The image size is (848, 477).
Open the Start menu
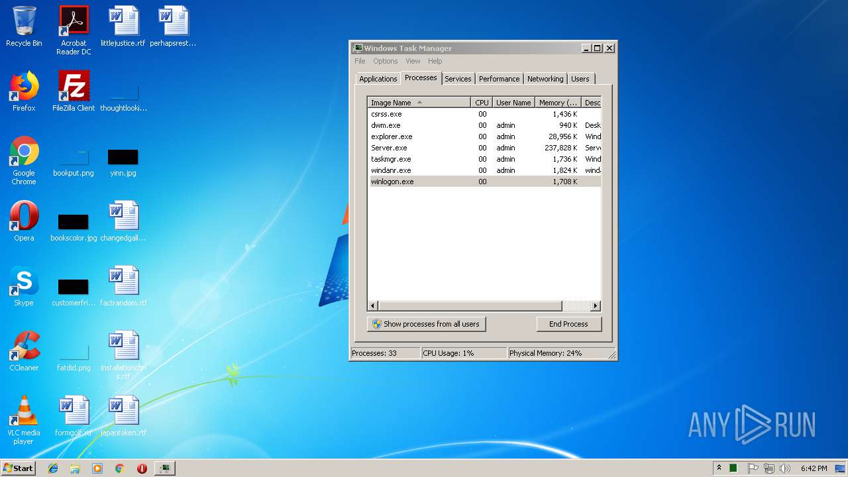[x=18, y=468]
